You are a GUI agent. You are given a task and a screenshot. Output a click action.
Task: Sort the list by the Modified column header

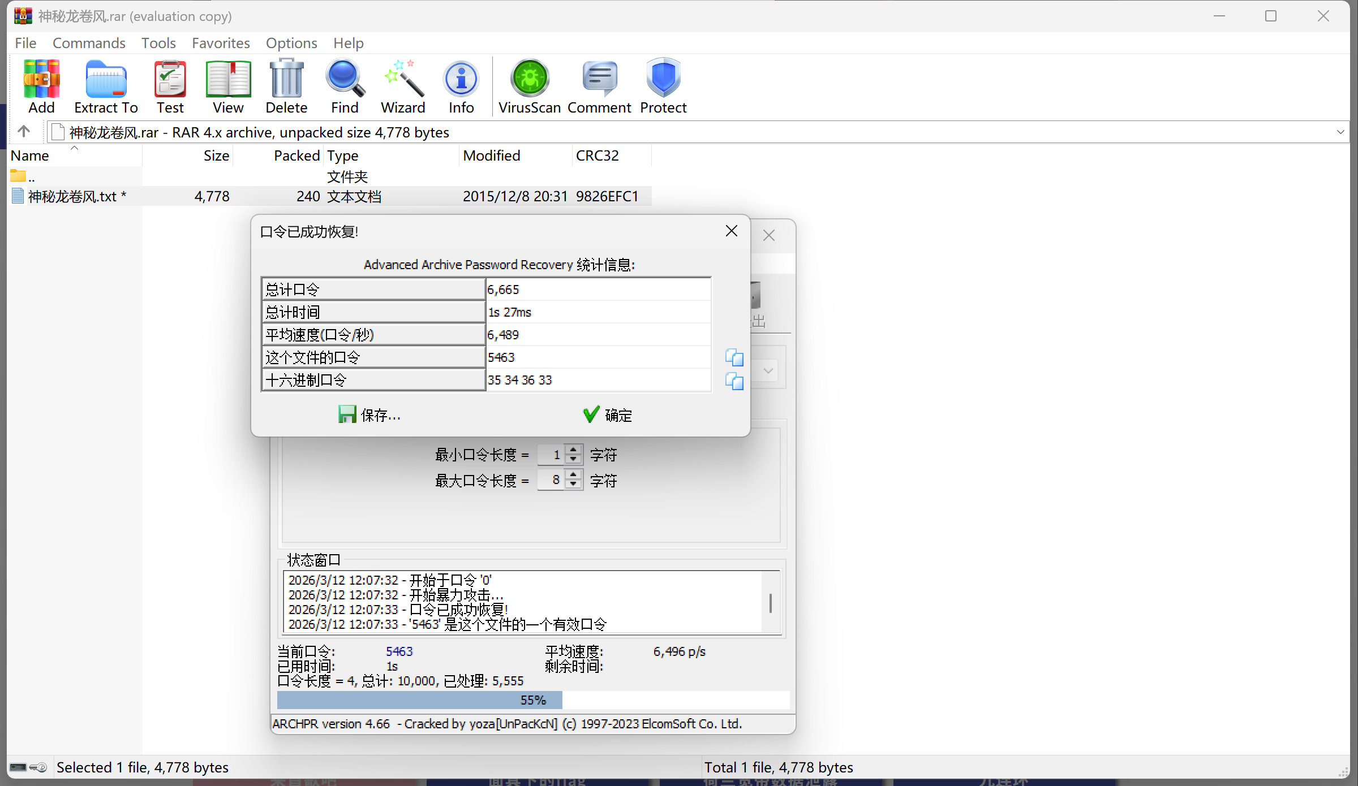491,156
